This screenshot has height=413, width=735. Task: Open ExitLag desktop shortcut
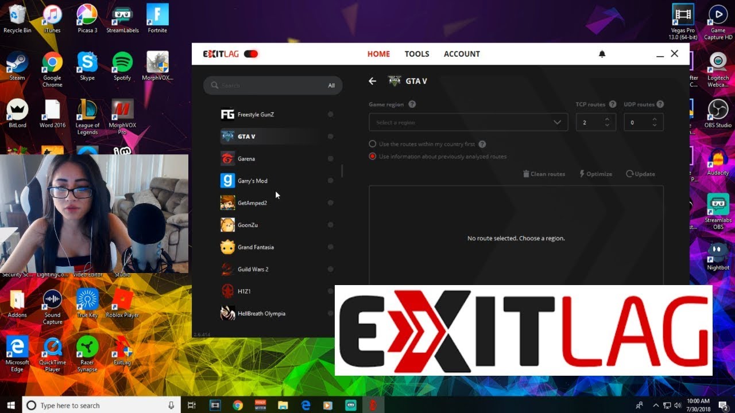point(122,351)
